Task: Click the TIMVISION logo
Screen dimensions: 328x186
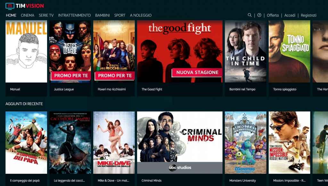Action: [x=25, y=6]
